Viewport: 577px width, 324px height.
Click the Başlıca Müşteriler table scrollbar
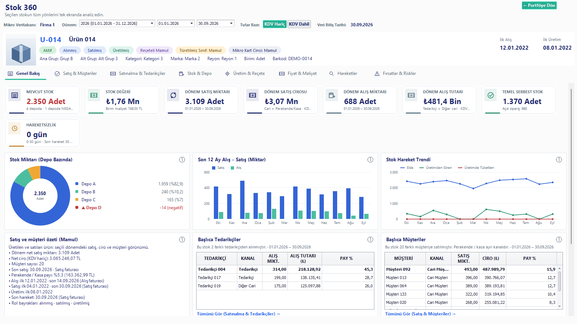pyautogui.click(x=560, y=287)
